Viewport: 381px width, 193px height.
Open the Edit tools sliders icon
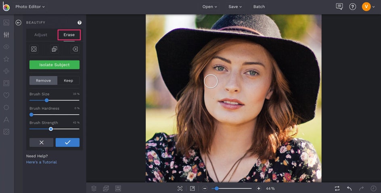point(6,35)
